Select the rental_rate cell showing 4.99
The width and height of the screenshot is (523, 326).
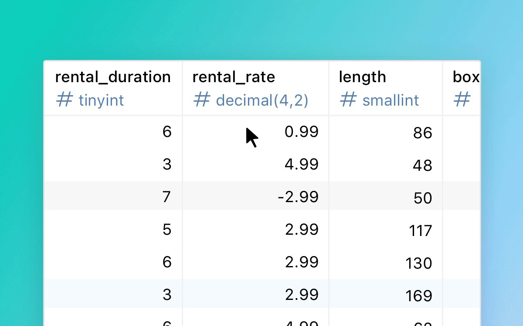pos(256,165)
